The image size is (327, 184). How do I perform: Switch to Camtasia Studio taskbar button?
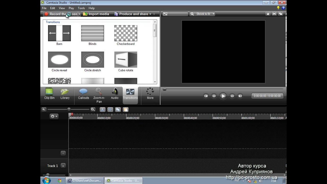click(x=123, y=180)
